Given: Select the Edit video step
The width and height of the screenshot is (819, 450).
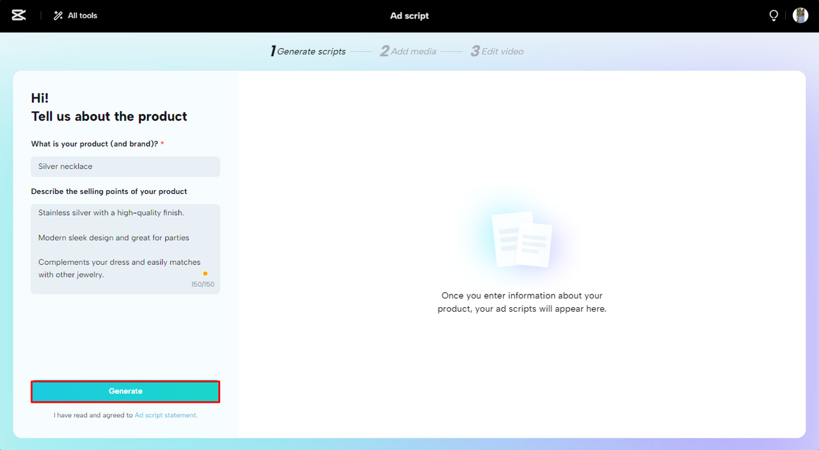Looking at the screenshot, I should pyautogui.click(x=497, y=51).
